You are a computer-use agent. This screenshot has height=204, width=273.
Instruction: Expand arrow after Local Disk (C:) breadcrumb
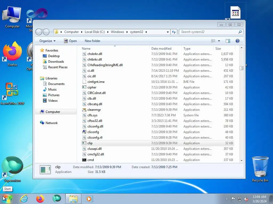pos(108,32)
